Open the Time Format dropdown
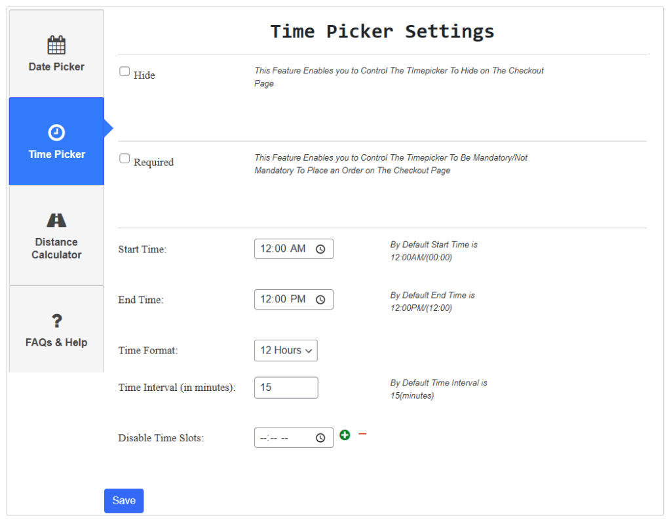Image resolution: width=671 pixels, height=522 pixels. click(x=286, y=350)
